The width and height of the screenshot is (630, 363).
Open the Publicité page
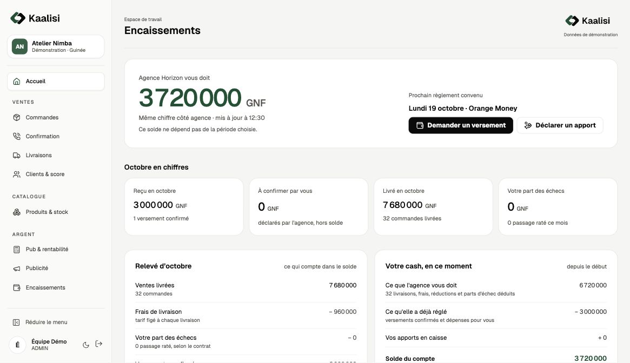(56, 268)
